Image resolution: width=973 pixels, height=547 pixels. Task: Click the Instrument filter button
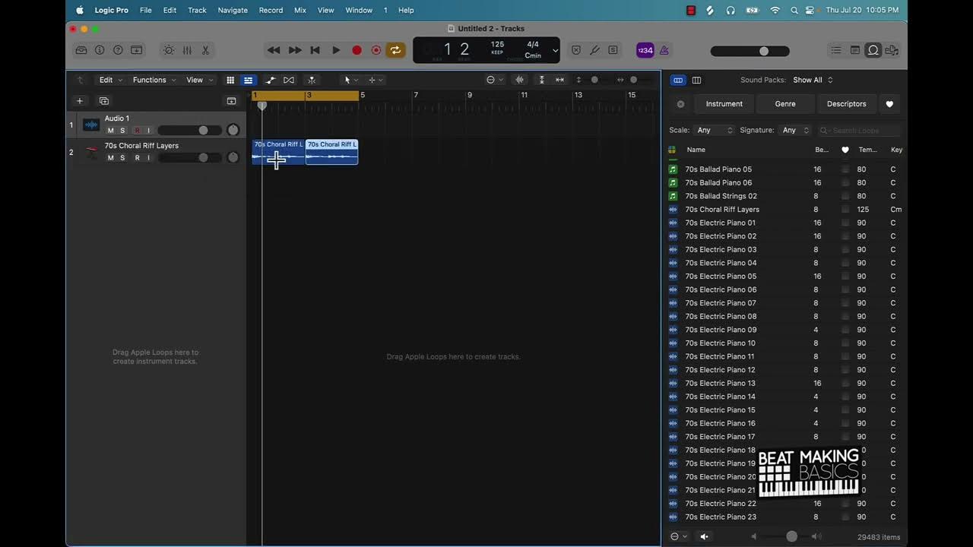(724, 104)
